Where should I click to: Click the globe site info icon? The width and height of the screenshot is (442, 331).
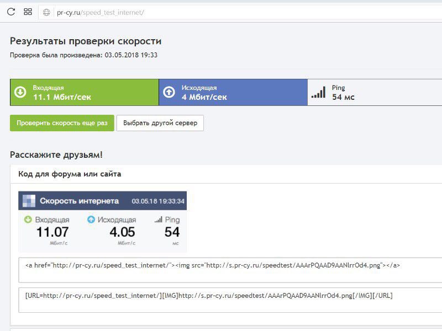46,12
